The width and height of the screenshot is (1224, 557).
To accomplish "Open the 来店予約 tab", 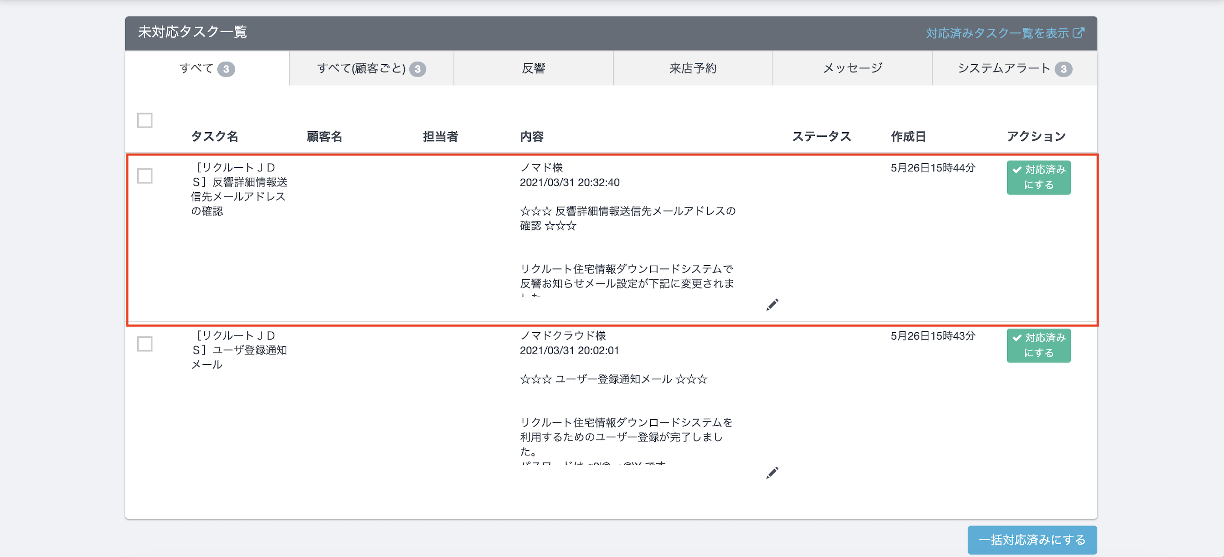I will coord(693,68).
